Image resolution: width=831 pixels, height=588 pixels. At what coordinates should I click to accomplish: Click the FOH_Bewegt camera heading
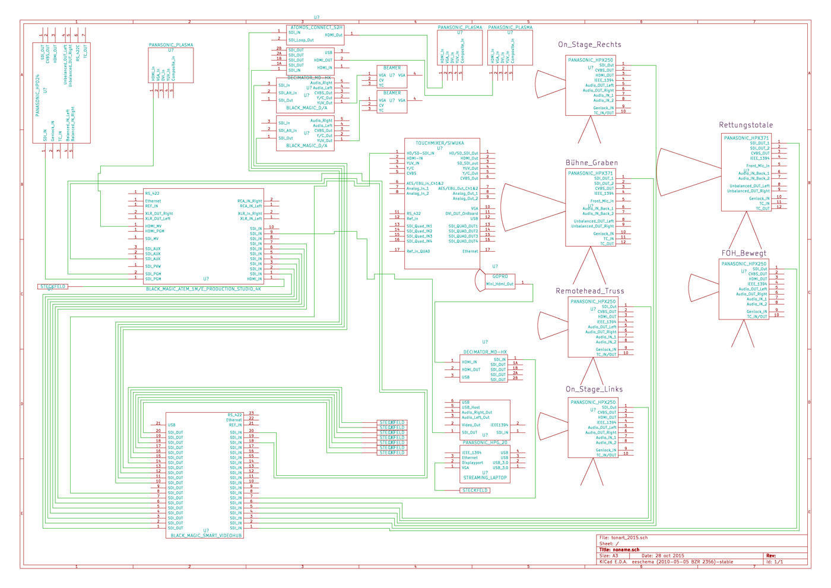pyautogui.click(x=744, y=253)
